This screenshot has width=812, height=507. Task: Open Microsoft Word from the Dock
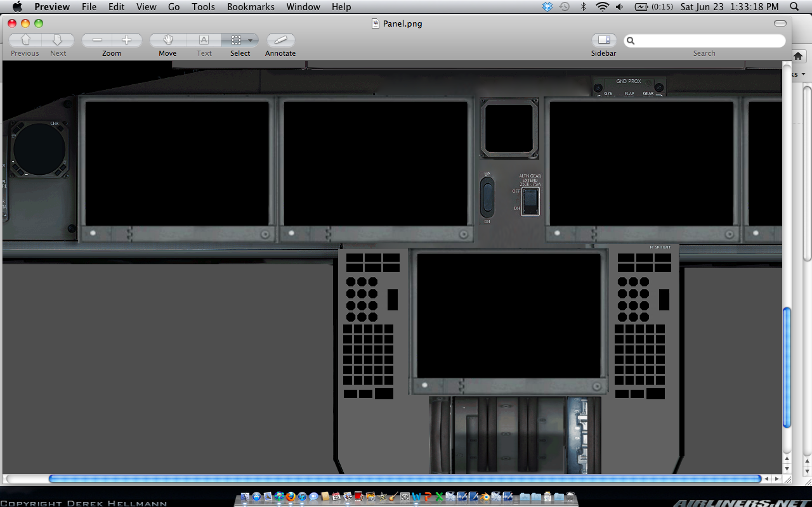416,496
